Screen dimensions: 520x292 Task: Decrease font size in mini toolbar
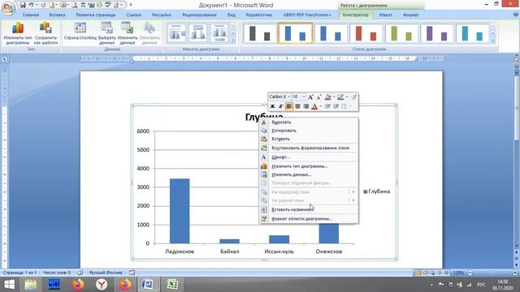[318, 97]
